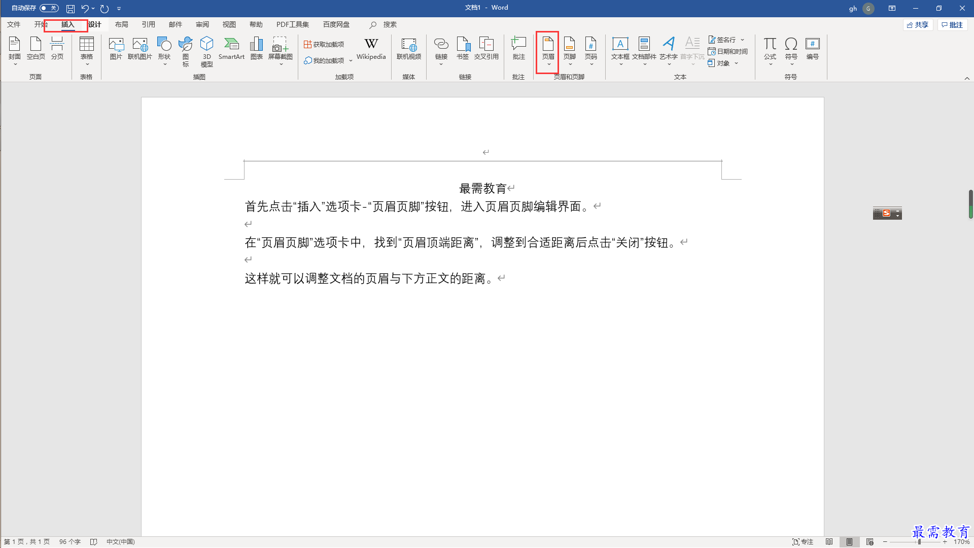974x548 pixels.
Task: Adjust the zoom slider in status bar
Action: click(x=919, y=542)
